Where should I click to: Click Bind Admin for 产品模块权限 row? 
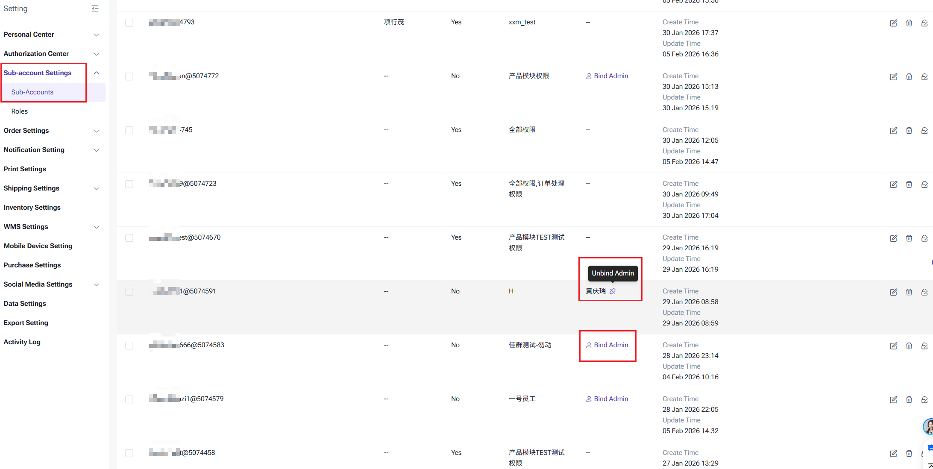coord(607,76)
